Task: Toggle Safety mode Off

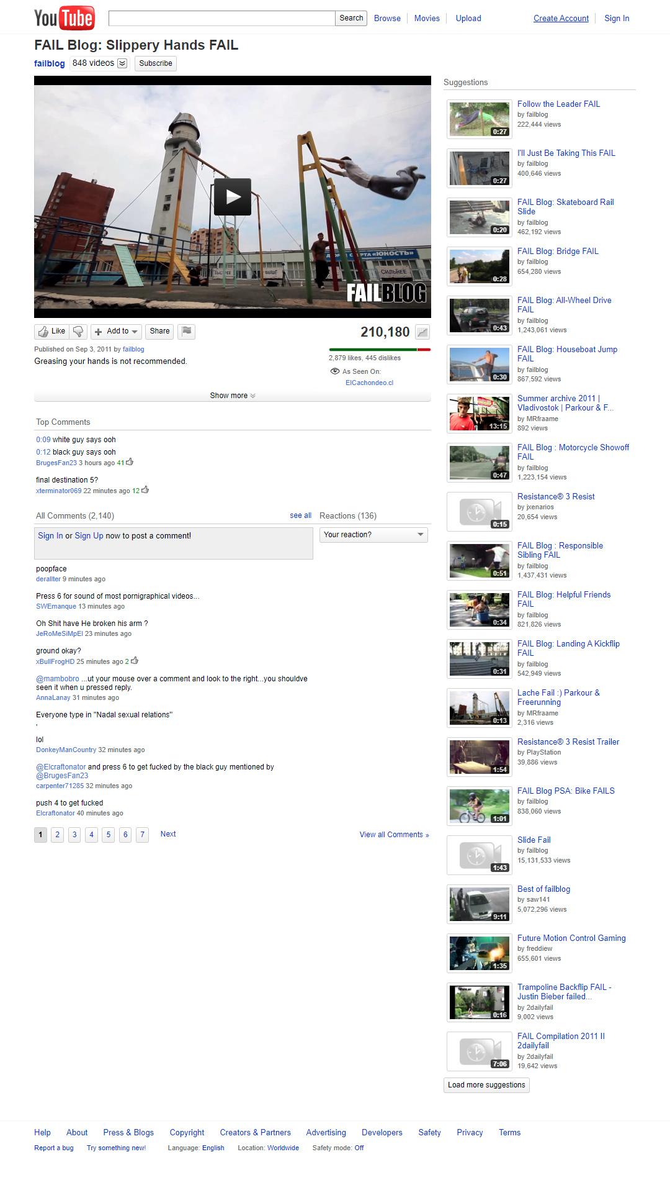Action: pos(359,1148)
